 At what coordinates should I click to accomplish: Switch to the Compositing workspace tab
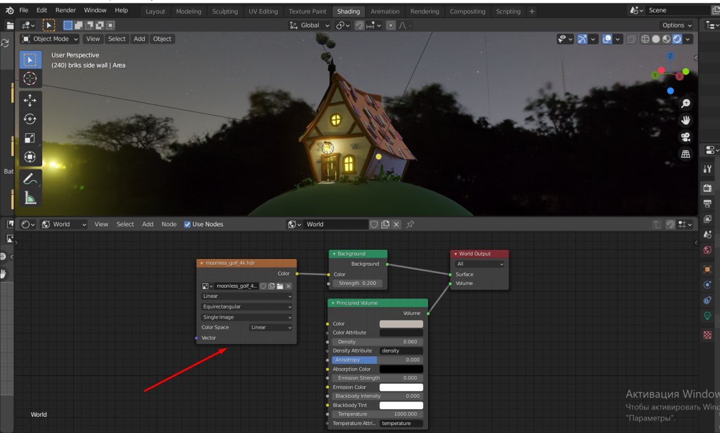pos(467,11)
